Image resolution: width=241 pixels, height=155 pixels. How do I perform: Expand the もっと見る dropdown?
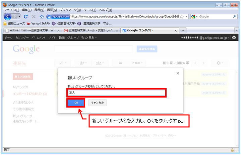[x=89, y=38]
